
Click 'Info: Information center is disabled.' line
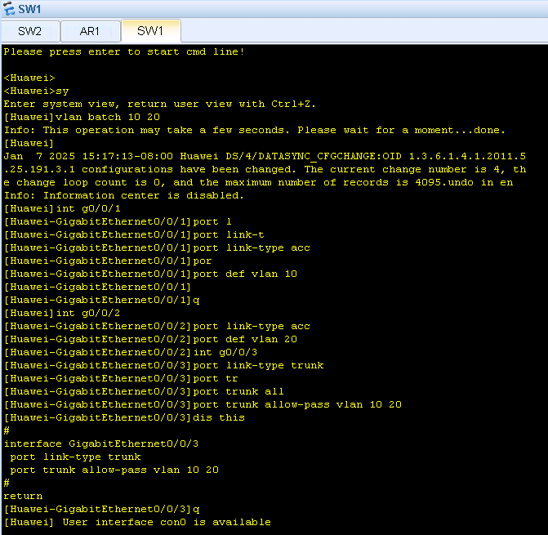click(x=124, y=196)
